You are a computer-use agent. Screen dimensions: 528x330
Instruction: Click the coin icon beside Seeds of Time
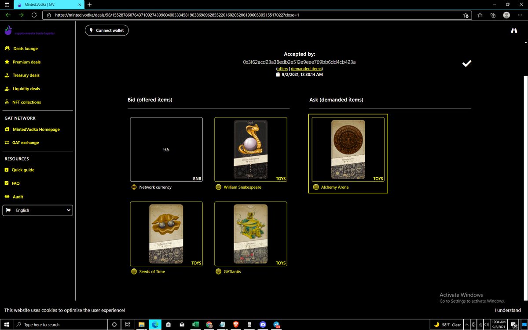coord(134,271)
